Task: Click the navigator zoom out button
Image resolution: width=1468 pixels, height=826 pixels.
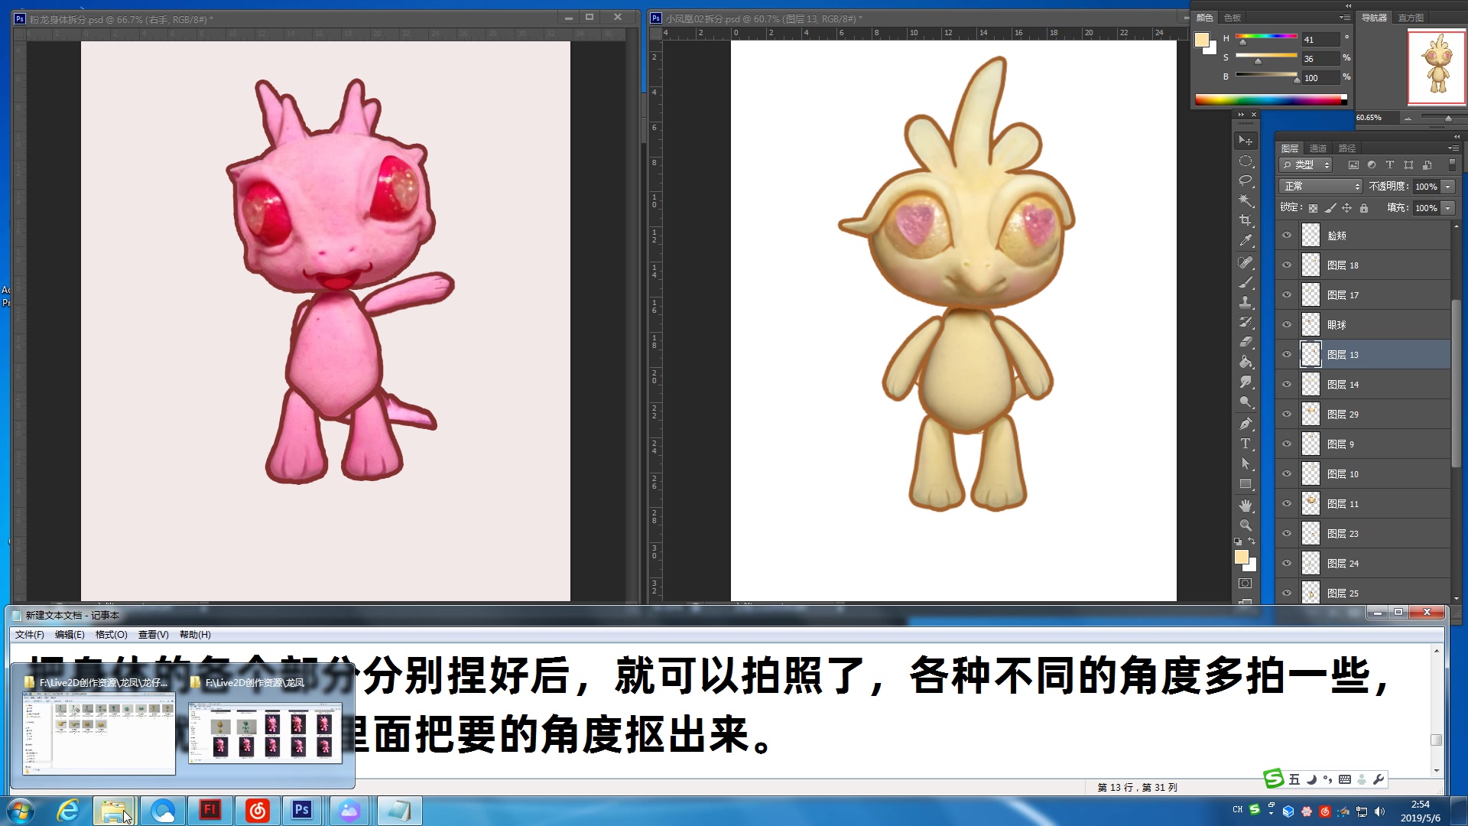Action: [x=1408, y=119]
